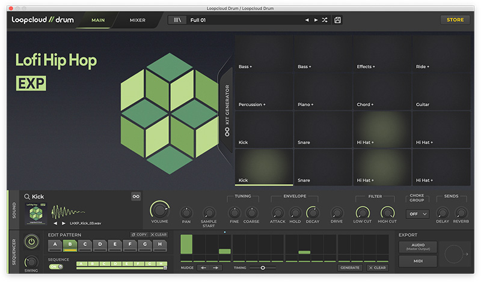The height and width of the screenshot is (282, 481).
Task: Click the Delay send knob
Action: tap(443, 212)
